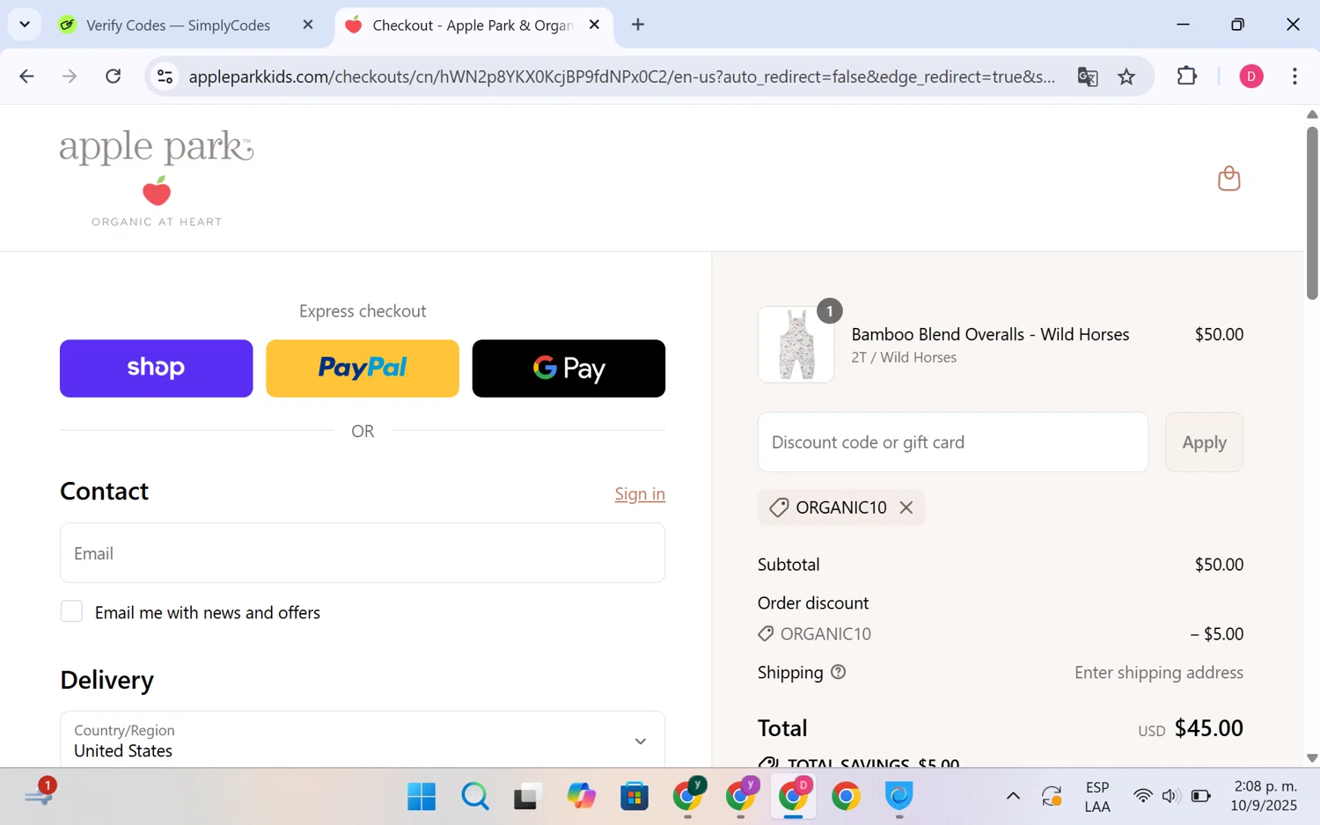Check Email me with news and offers
Viewport: 1320px width, 825px height.
[x=71, y=611]
